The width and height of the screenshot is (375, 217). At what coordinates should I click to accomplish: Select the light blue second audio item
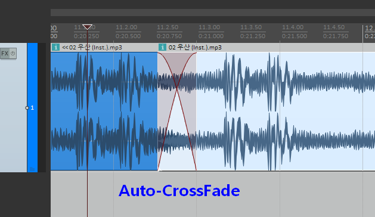(286, 111)
